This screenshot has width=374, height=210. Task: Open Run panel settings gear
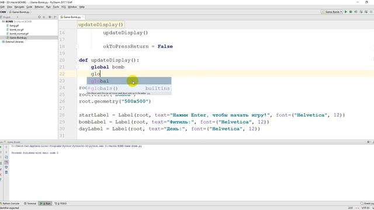click(x=368, y=142)
